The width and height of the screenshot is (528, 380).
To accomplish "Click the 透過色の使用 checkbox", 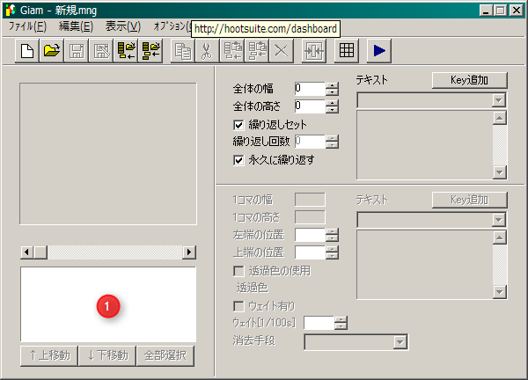I will [x=238, y=271].
